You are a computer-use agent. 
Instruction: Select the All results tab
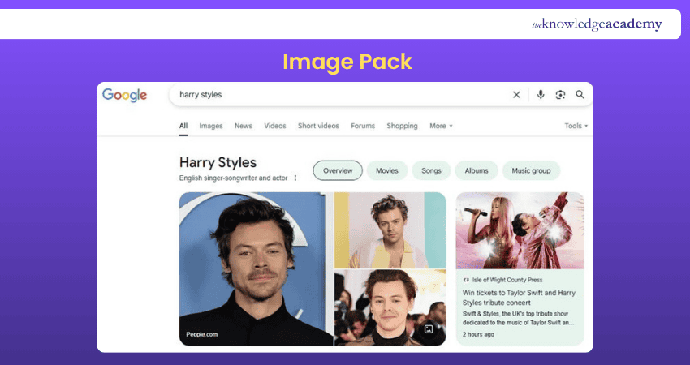[x=183, y=126]
